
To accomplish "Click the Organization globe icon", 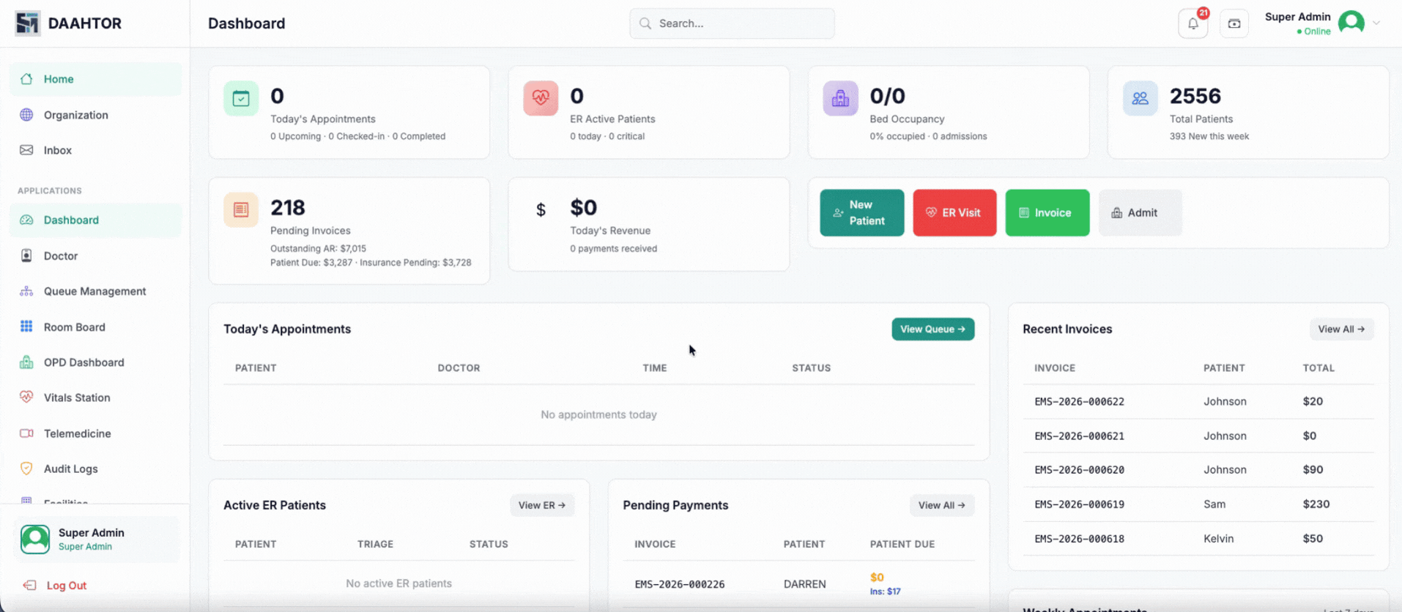I will point(26,115).
